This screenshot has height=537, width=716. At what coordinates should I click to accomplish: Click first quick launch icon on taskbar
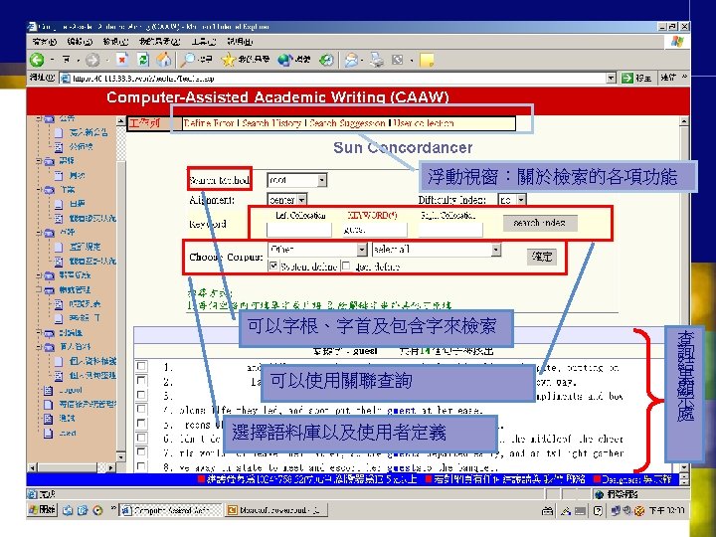point(68,510)
